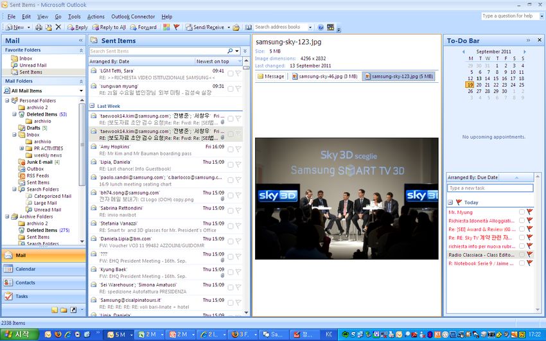Select samsung-sky-46.jpg attachment tab
The width and height of the screenshot is (546, 341).
point(324,76)
